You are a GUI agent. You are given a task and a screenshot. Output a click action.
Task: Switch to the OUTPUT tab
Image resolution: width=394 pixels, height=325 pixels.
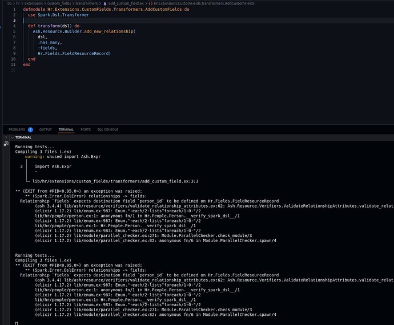click(46, 130)
